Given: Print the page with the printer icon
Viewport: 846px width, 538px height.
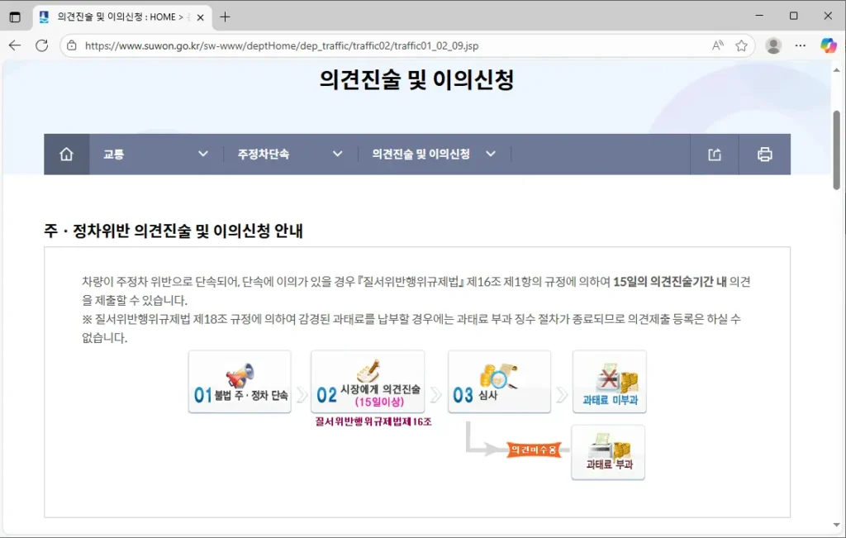Looking at the screenshot, I should click(764, 155).
